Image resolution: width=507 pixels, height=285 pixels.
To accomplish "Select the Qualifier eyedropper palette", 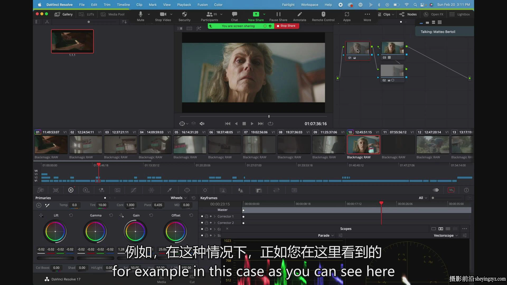I will [170, 190].
